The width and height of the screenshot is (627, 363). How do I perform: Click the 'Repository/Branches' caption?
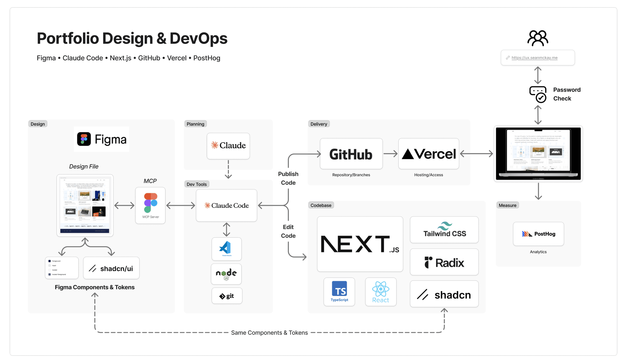[x=351, y=175]
